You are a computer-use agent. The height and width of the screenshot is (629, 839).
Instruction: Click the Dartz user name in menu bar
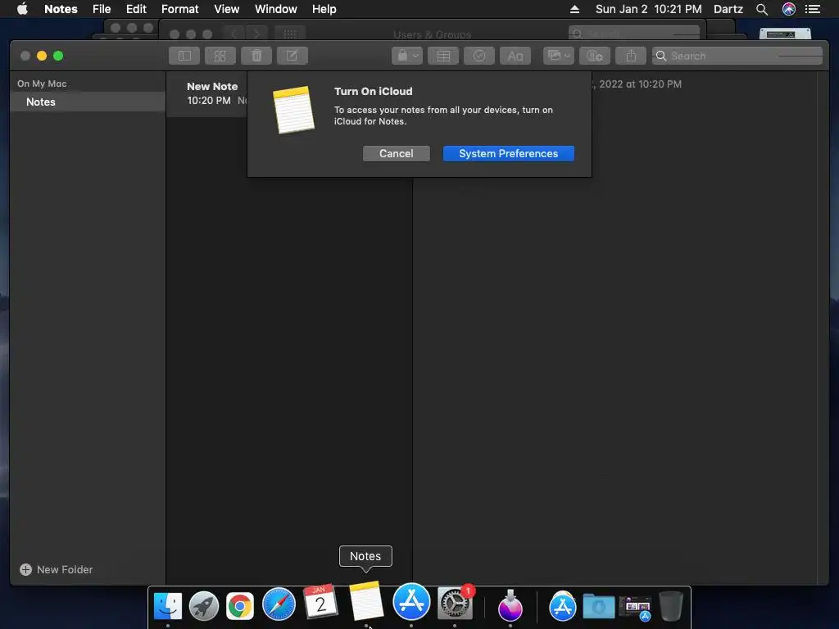728,9
